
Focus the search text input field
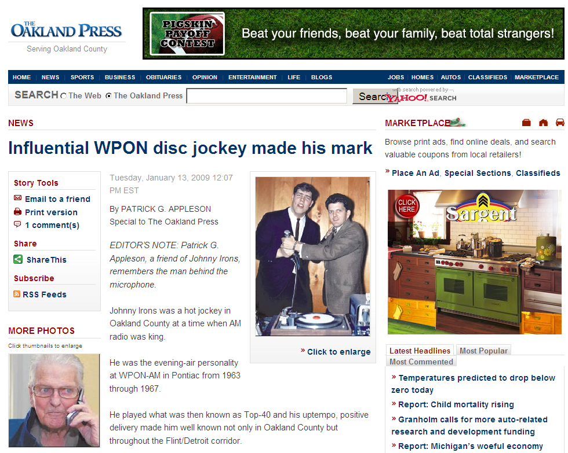tap(267, 96)
